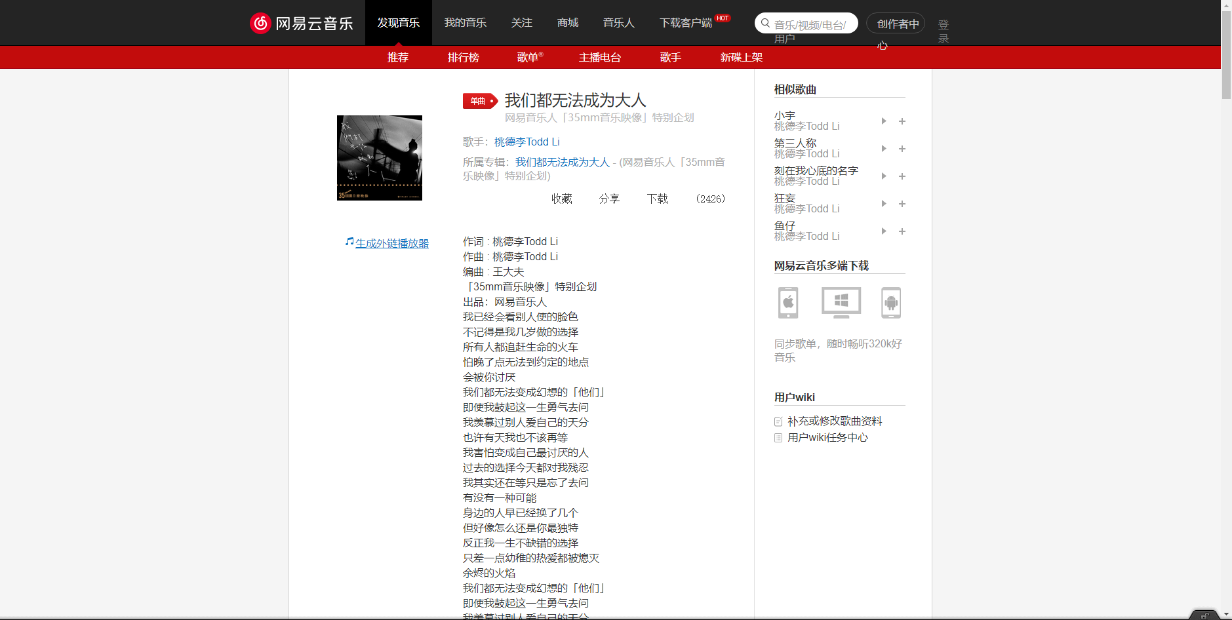
Task: Click the music note icon beside 生成外链播放器
Action: [x=349, y=241]
